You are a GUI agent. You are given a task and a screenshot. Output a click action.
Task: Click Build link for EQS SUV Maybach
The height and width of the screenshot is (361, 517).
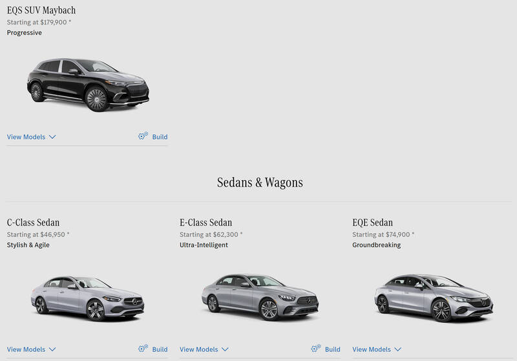tap(160, 137)
